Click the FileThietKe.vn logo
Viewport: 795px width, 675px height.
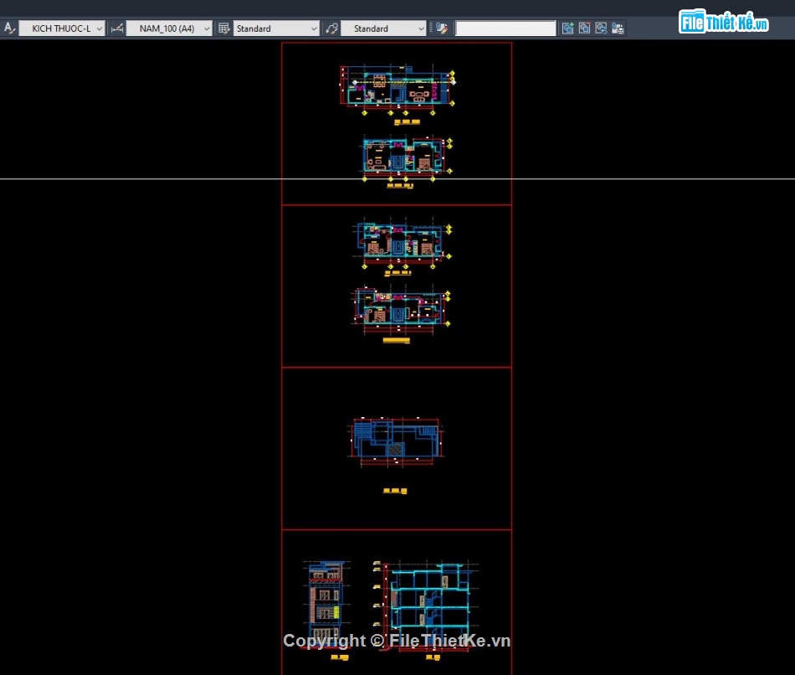(724, 22)
